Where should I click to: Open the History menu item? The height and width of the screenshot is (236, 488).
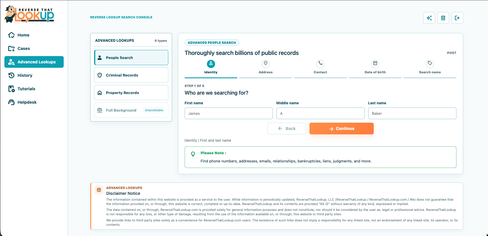[34, 75]
